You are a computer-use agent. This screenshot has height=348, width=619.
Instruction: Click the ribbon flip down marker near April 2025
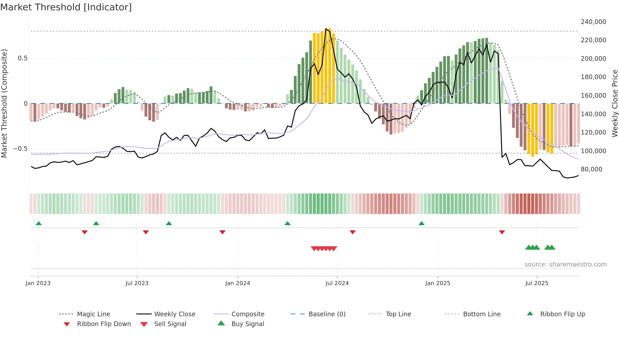[x=502, y=232]
